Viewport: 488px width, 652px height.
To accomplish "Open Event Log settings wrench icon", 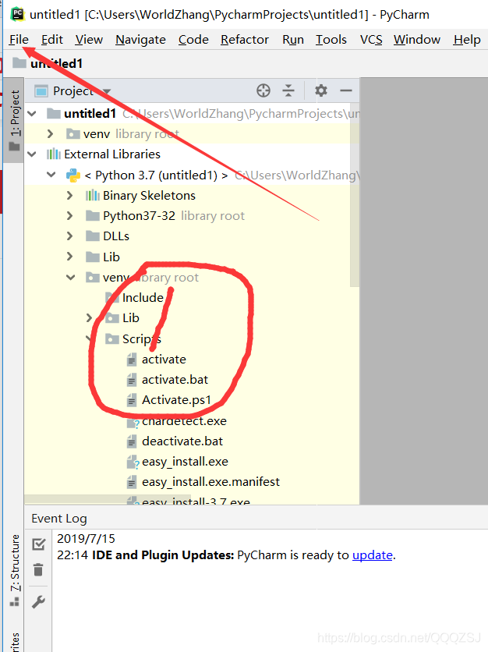I will pyautogui.click(x=38, y=601).
